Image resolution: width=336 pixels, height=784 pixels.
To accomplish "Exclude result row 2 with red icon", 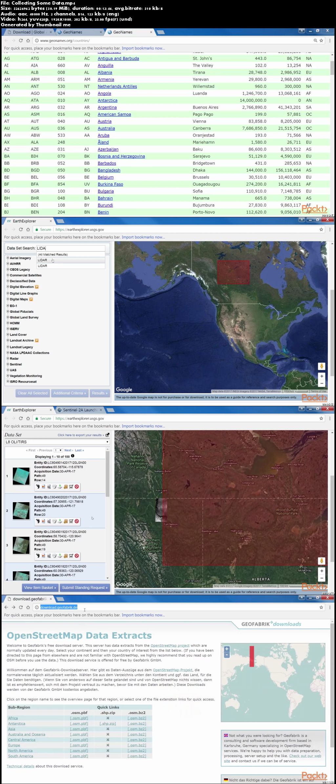I will [x=77, y=521].
